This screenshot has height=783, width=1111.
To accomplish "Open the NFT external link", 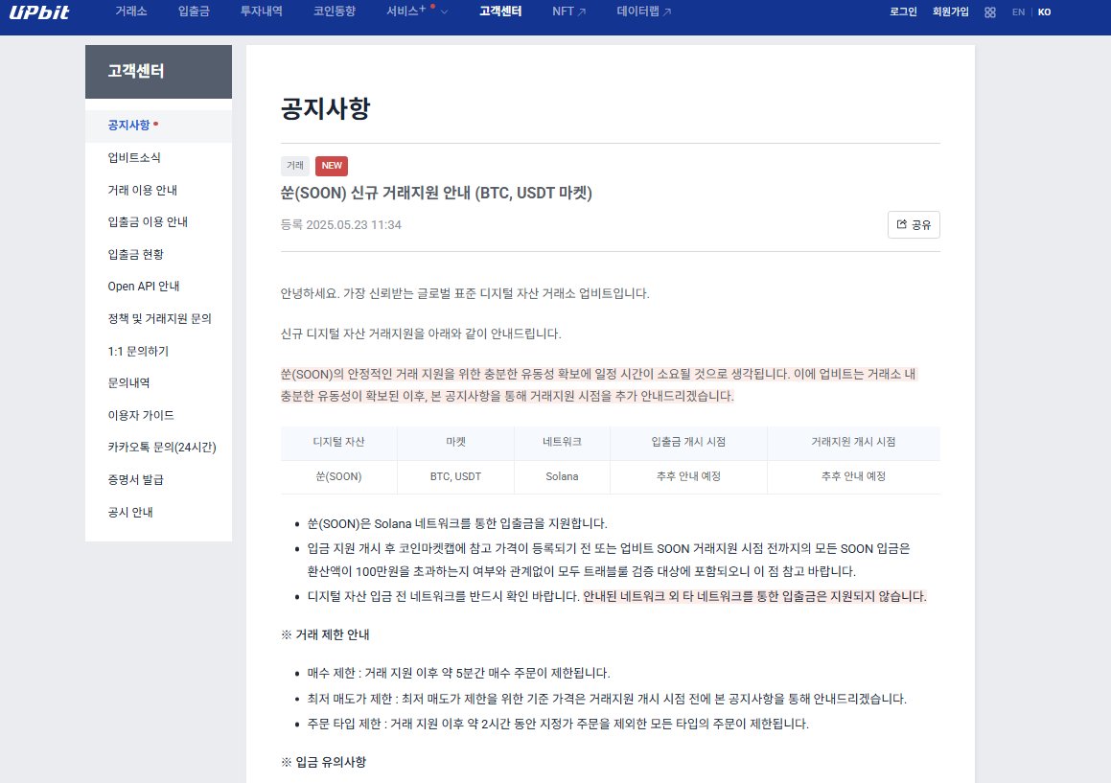I will click(569, 12).
